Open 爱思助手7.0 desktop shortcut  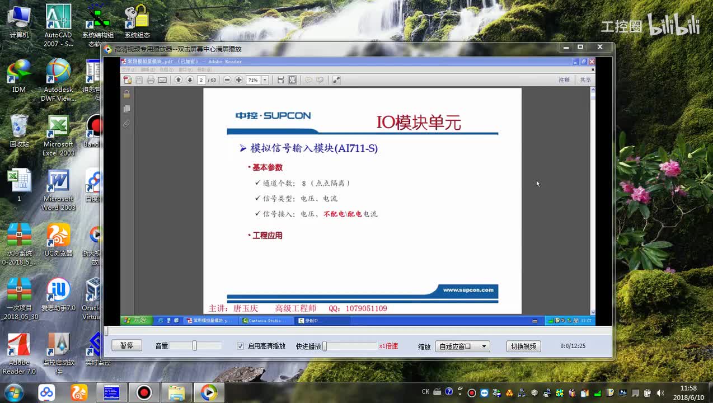pyautogui.click(x=58, y=294)
